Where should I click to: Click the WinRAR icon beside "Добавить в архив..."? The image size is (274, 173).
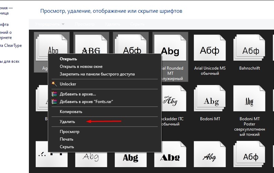54,94
